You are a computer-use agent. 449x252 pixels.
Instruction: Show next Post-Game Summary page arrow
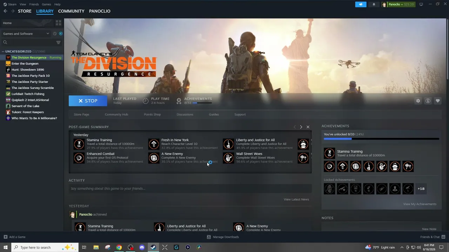(x=301, y=127)
